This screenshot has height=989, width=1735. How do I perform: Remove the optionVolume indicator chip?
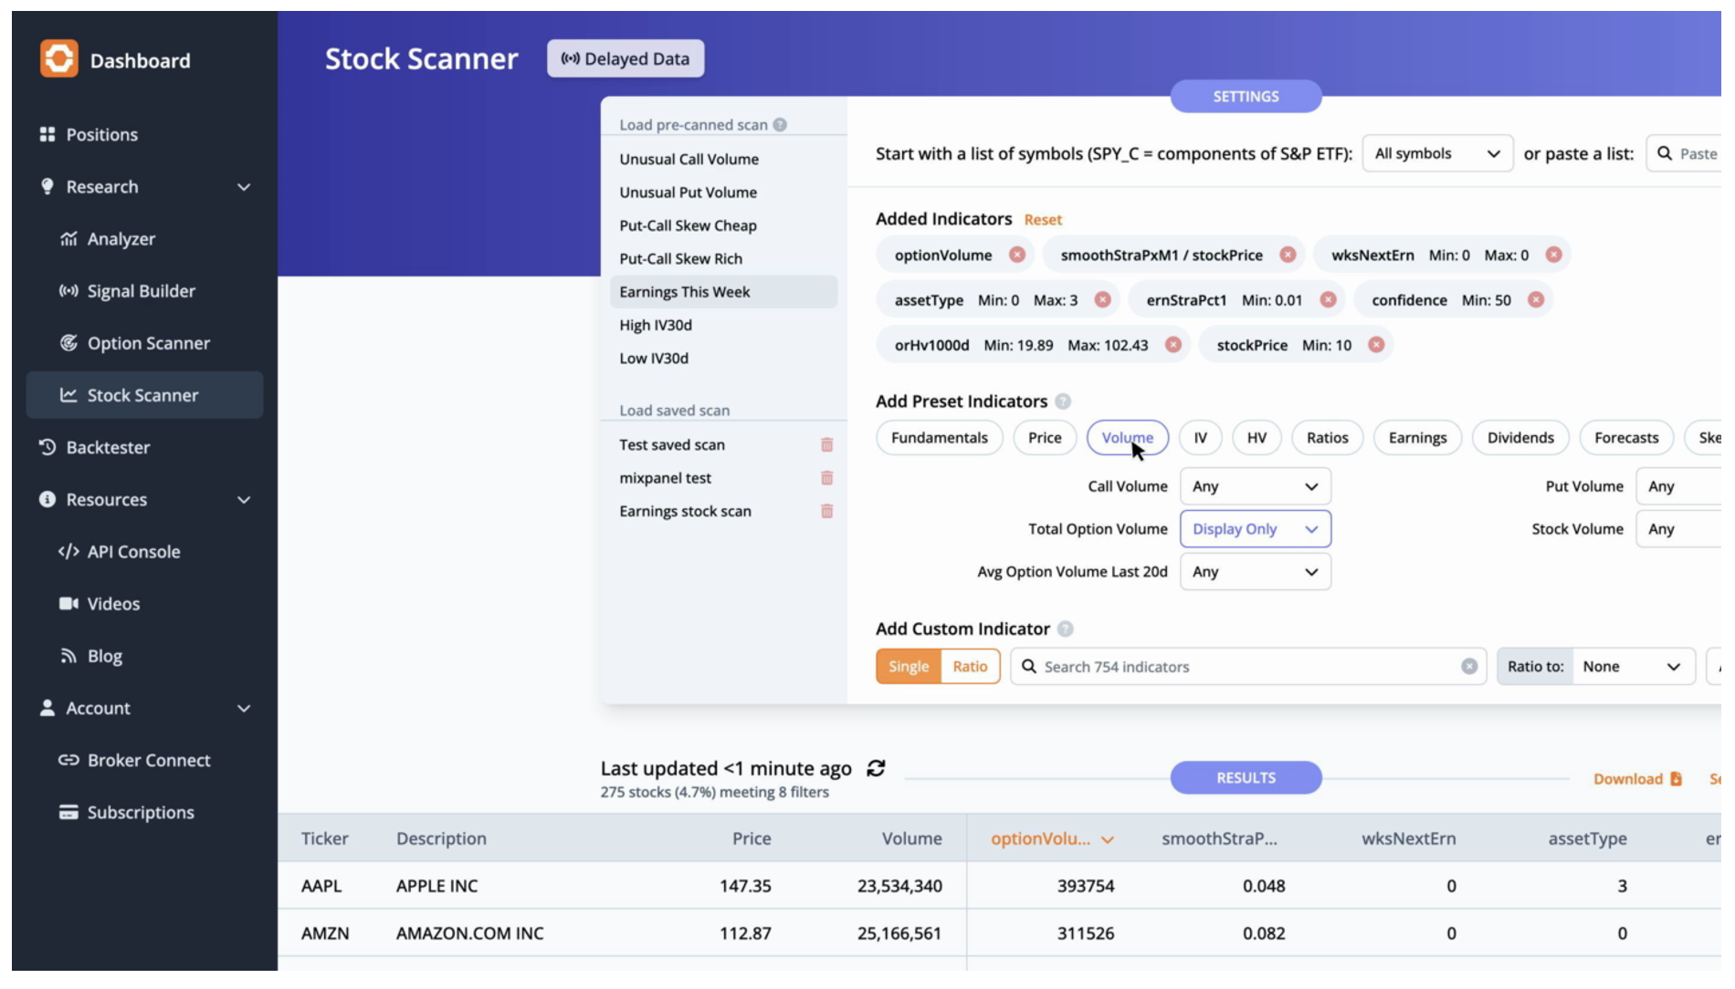click(1016, 255)
